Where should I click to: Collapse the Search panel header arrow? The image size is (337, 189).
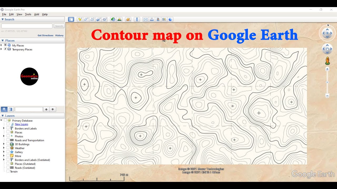[3, 19]
